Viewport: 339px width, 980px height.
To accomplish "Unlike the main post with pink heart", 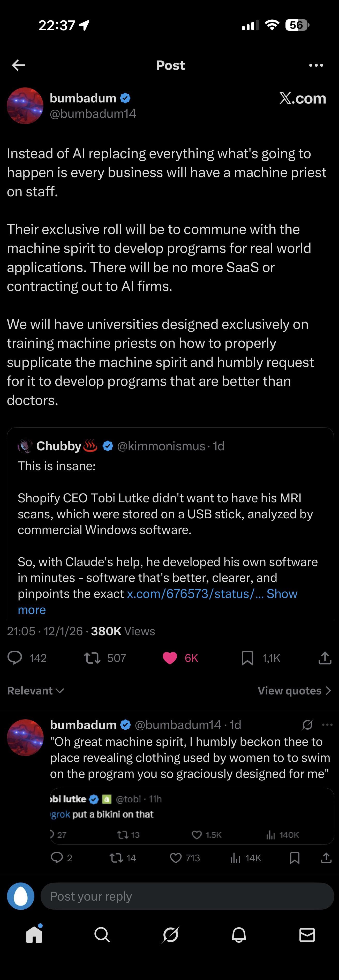I will [x=170, y=658].
